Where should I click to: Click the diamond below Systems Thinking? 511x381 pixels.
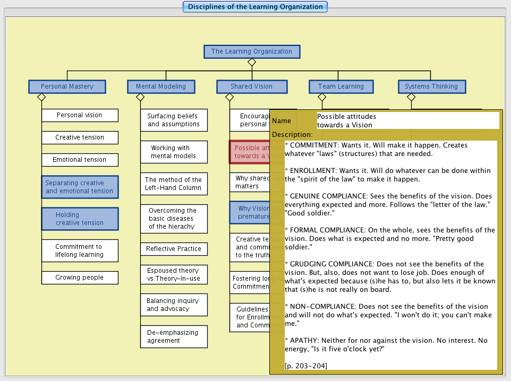click(x=411, y=97)
